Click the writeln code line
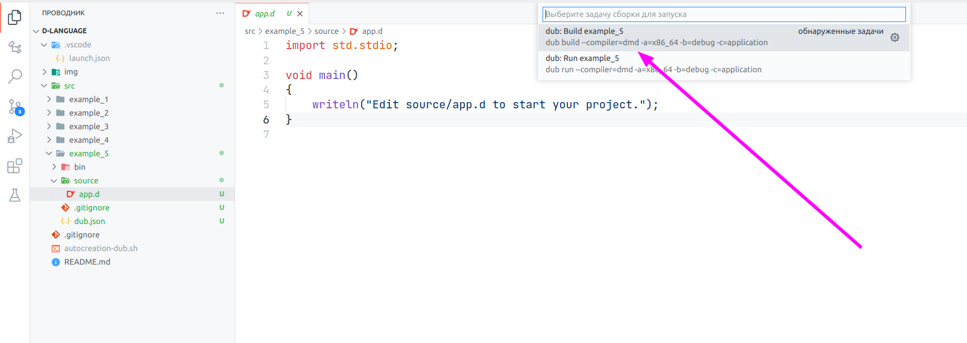 [x=485, y=104]
